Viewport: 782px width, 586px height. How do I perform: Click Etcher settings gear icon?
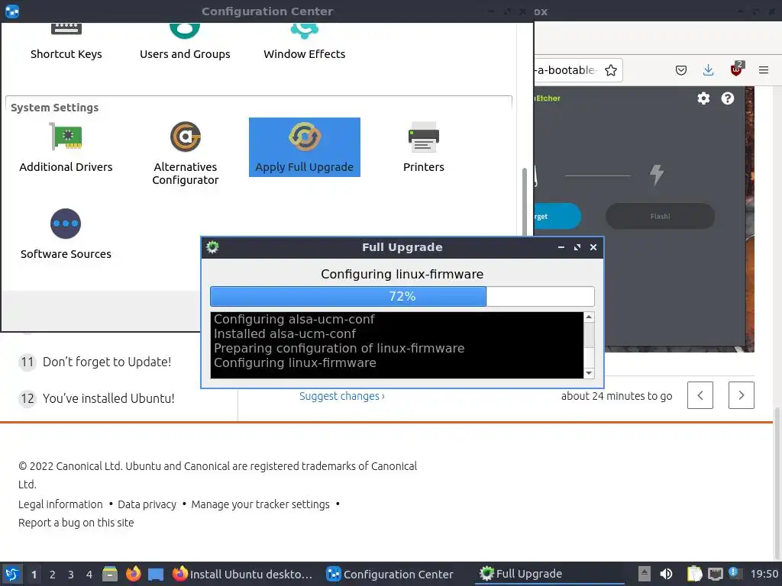click(703, 98)
